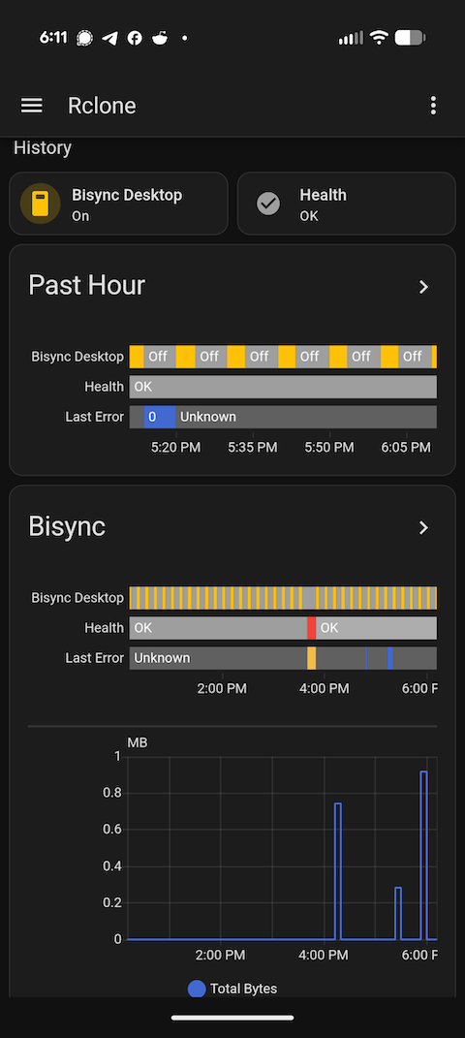465x1038 pixels.
Task: Tap the Wi-Fi status icon
Action: coord(379,38)
